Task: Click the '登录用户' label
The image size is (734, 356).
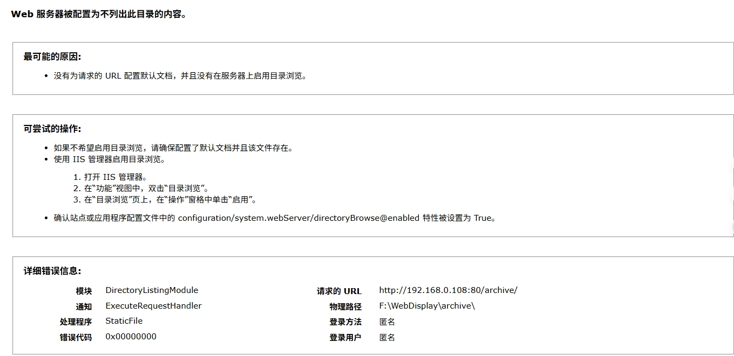Action: coord(345,337)
